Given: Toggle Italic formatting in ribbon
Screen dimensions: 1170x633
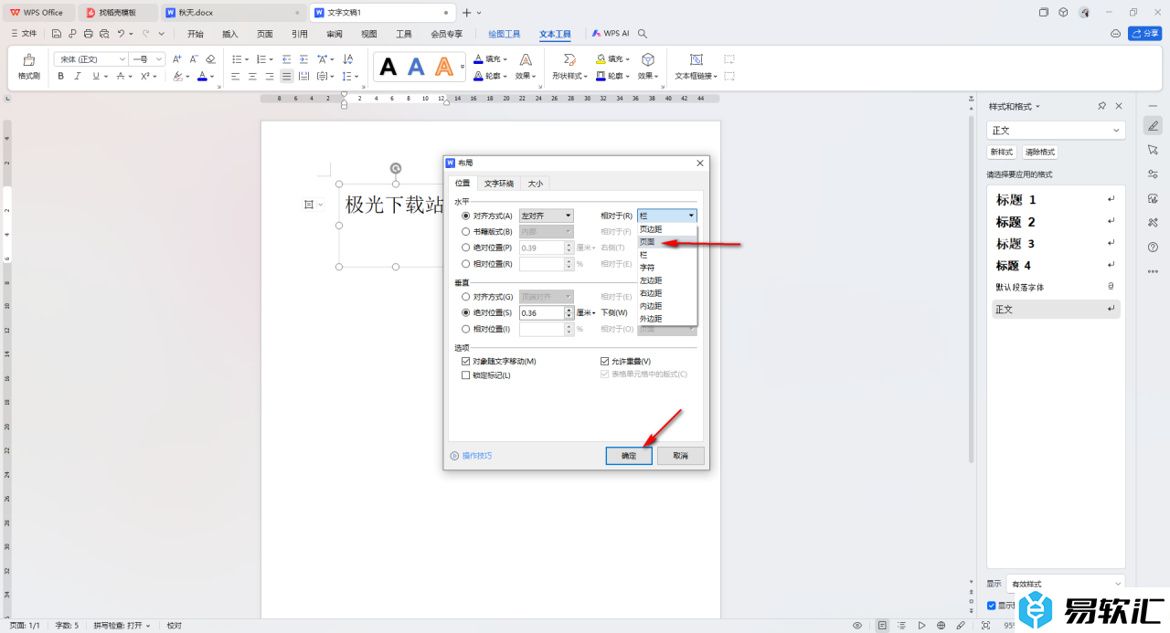Looking at the screenshot, I should (78, 77).
